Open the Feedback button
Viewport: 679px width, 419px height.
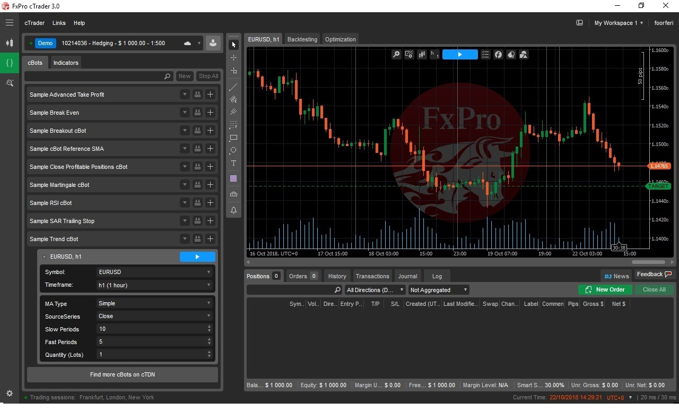point(654,274)
